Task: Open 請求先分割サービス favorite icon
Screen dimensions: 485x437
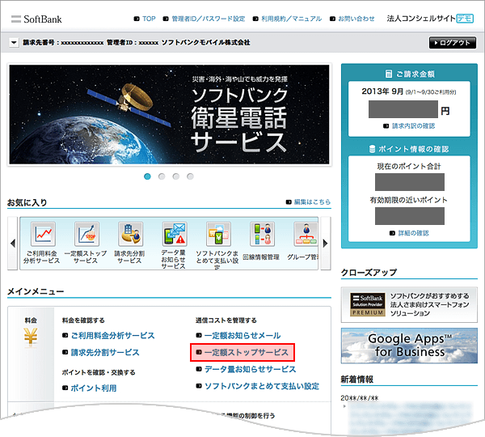Action: pyautogui.click(x=130, y=234)
